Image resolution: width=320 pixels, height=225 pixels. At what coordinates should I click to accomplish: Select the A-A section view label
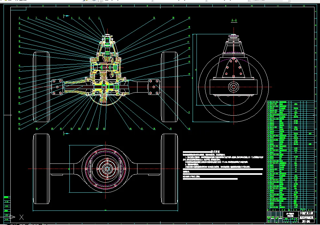tap(234, 20)
